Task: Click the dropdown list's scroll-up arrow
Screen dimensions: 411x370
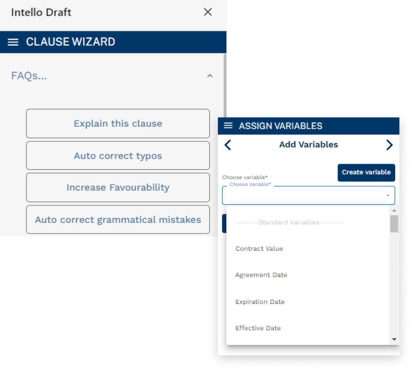Action: (x=394, y=210)
